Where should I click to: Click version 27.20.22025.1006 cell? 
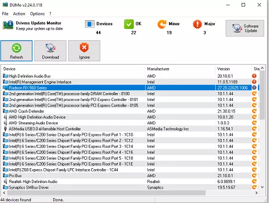pyautogui.click(x=233, y=88)
